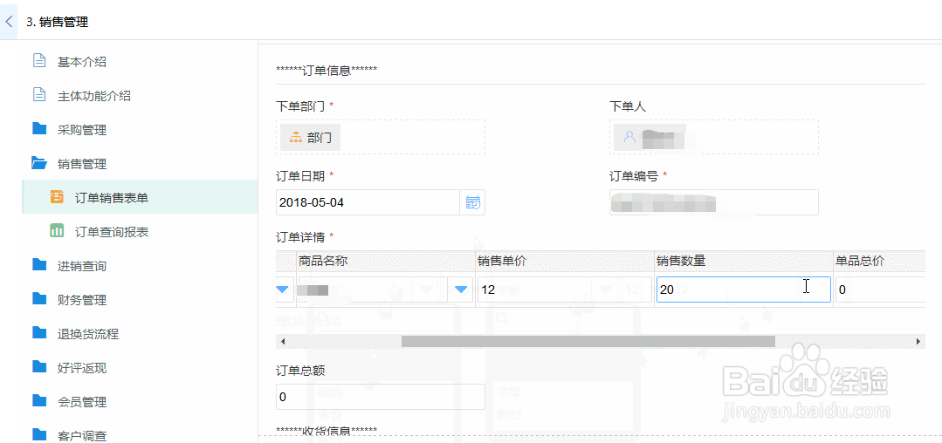Click the 客户调查 folder icon
This screenshot has width=942, height=443.
(39, 434)
